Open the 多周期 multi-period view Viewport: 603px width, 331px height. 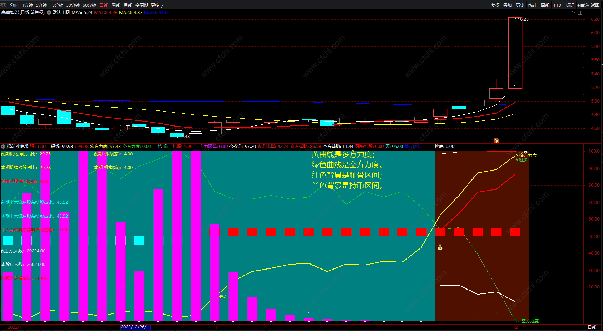click(142, 5)
